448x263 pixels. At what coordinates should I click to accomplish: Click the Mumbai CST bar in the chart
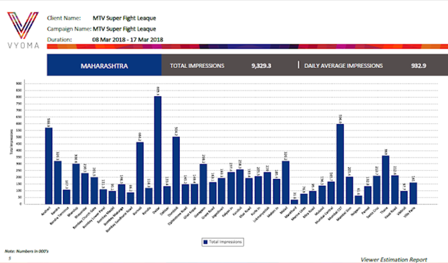[x=340, y=164]
